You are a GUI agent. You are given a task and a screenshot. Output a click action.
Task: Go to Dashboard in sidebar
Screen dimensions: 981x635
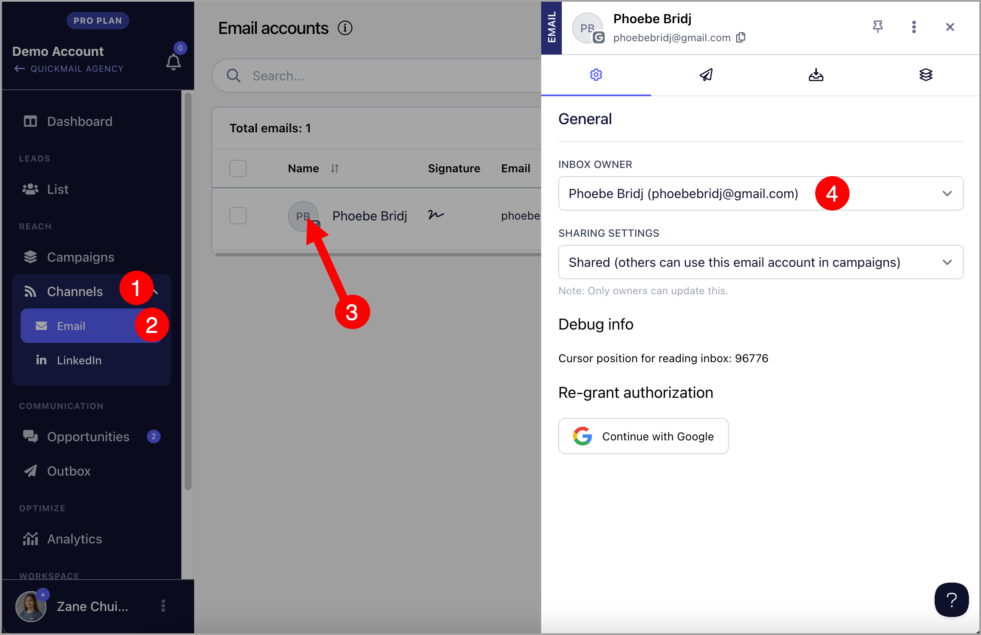(x=80, y=121)
